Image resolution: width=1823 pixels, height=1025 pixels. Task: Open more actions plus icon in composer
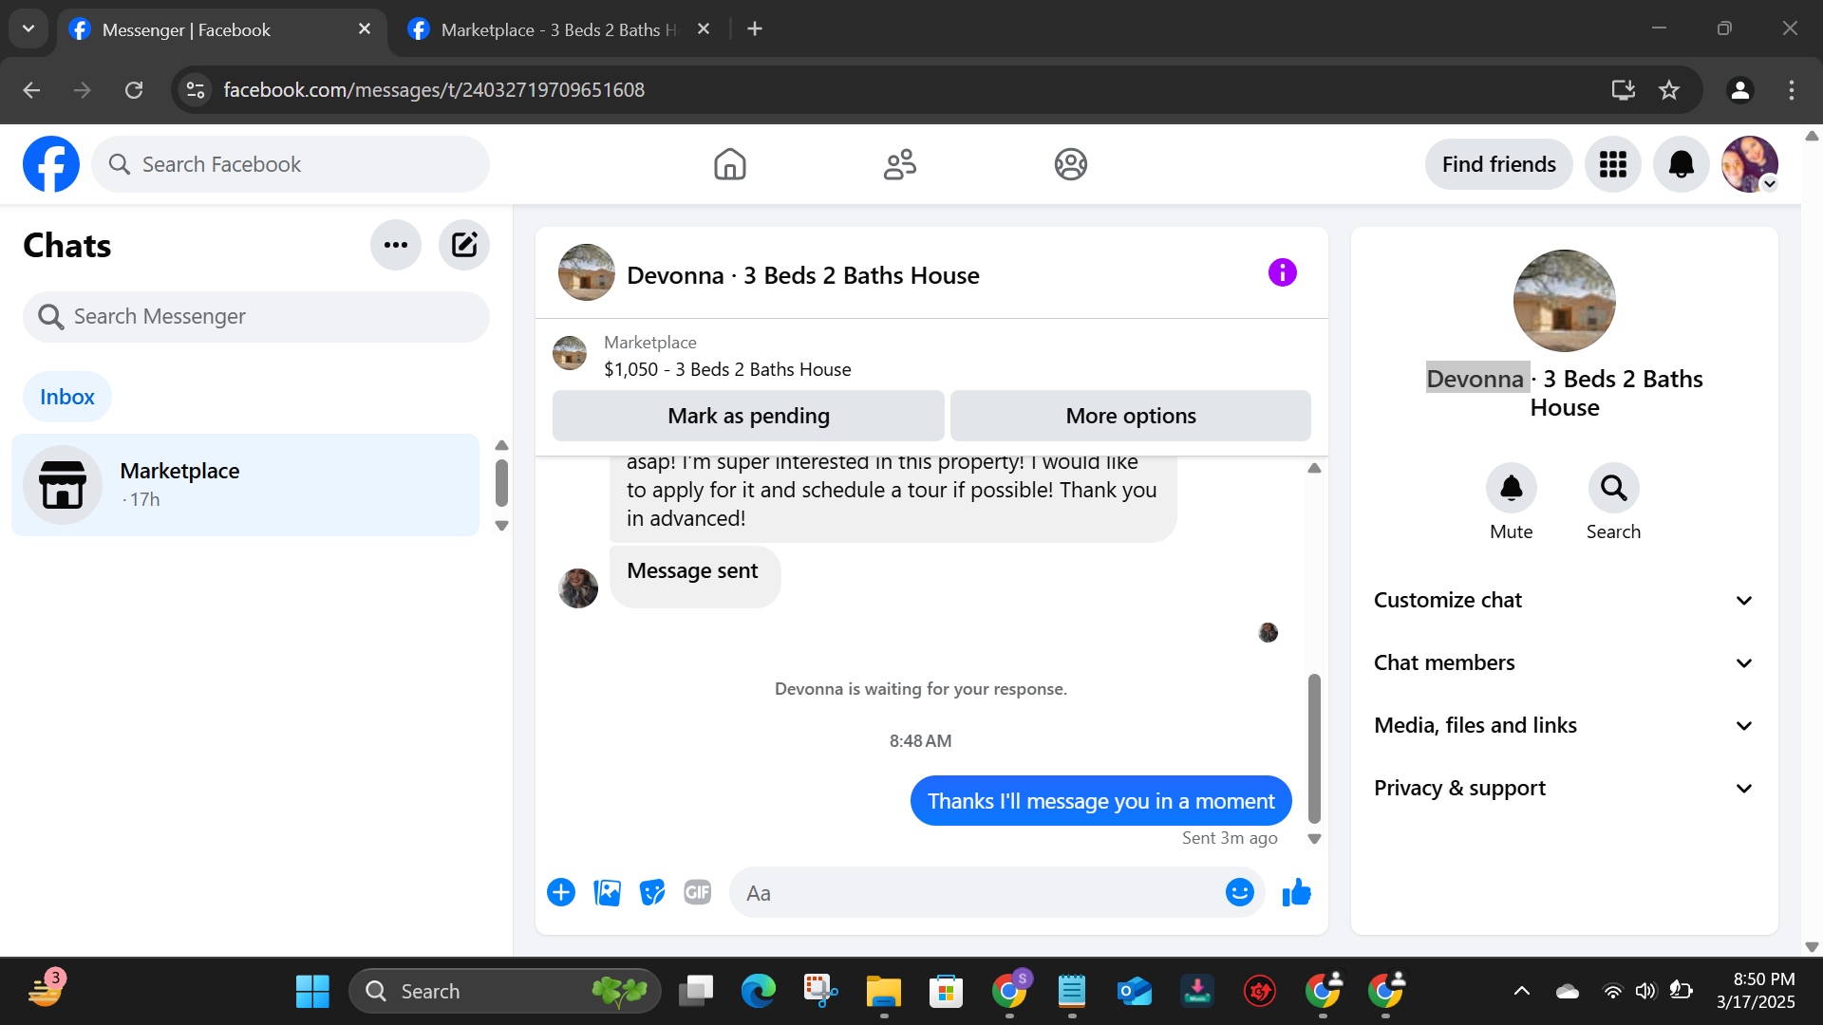tap(561, 892)
